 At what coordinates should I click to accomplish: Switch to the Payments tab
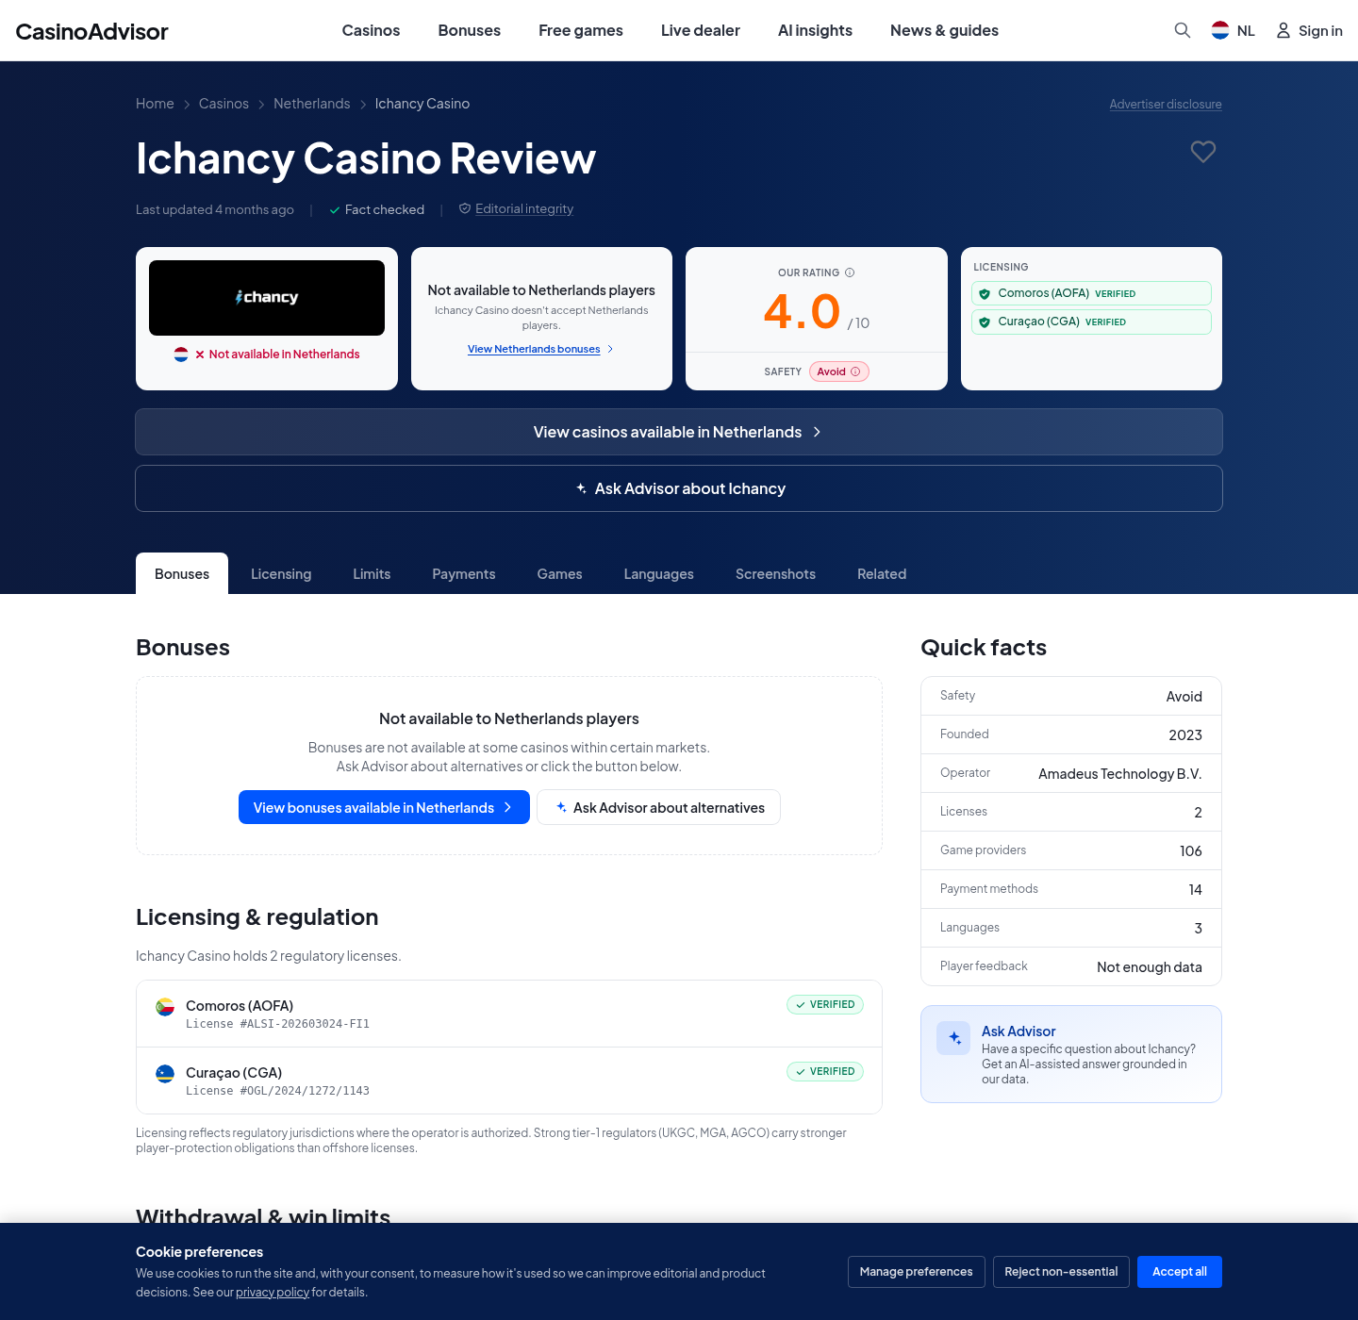[x=464, y=573]
